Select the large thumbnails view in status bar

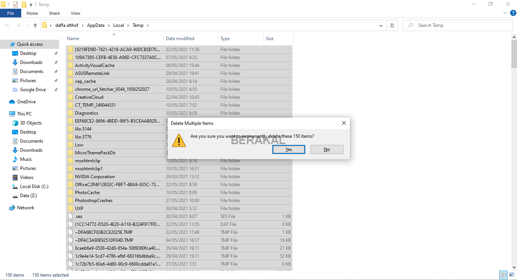coord(512,275)
